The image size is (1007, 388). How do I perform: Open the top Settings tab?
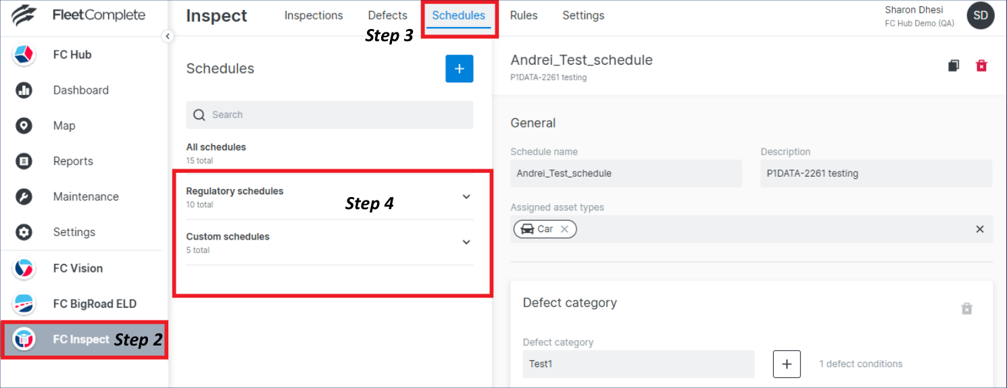coord(583,16)
